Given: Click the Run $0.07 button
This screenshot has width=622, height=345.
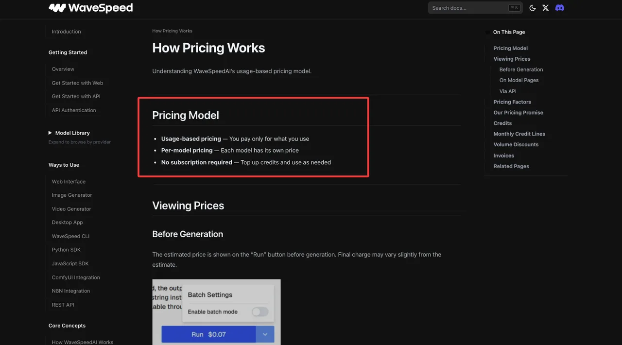Looking at the screenshot, I should pyautogui.click(x=208, y=334).
